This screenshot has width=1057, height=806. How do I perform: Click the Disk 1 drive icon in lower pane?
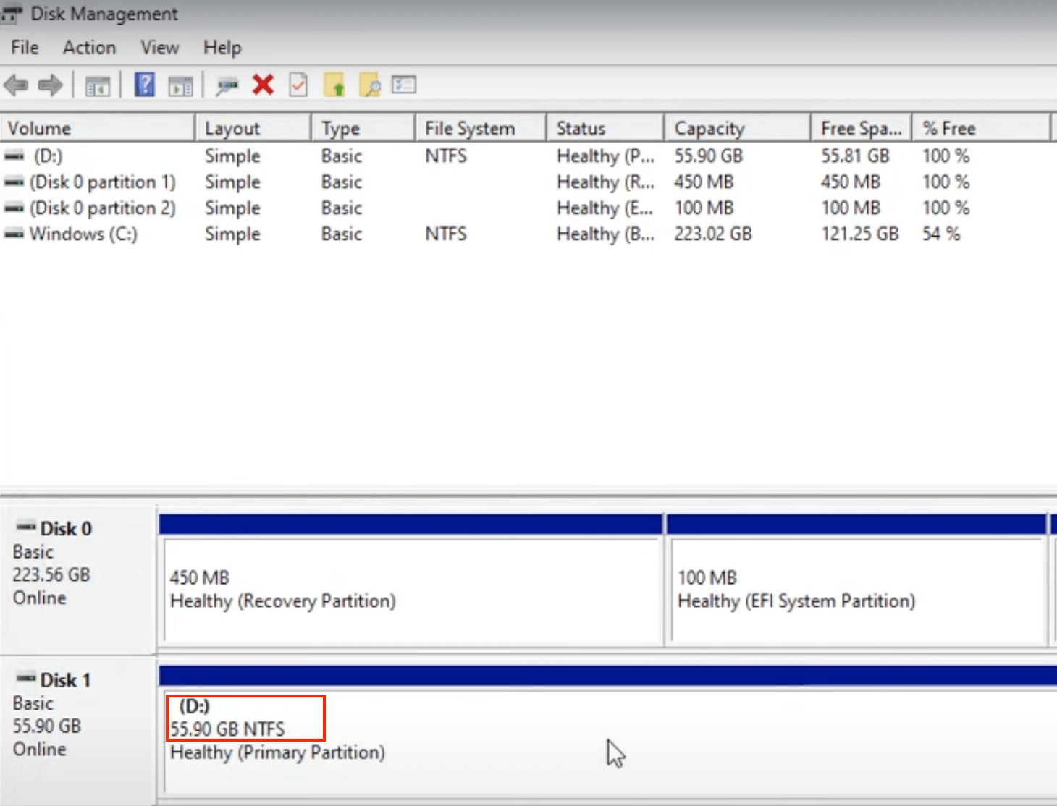[x=27, y=678]
